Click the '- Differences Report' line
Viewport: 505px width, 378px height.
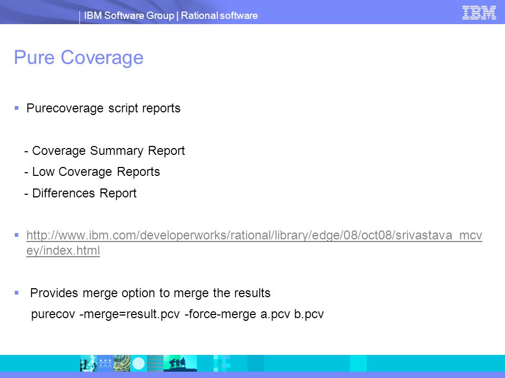pyautogui.click(x=80, y=193)
